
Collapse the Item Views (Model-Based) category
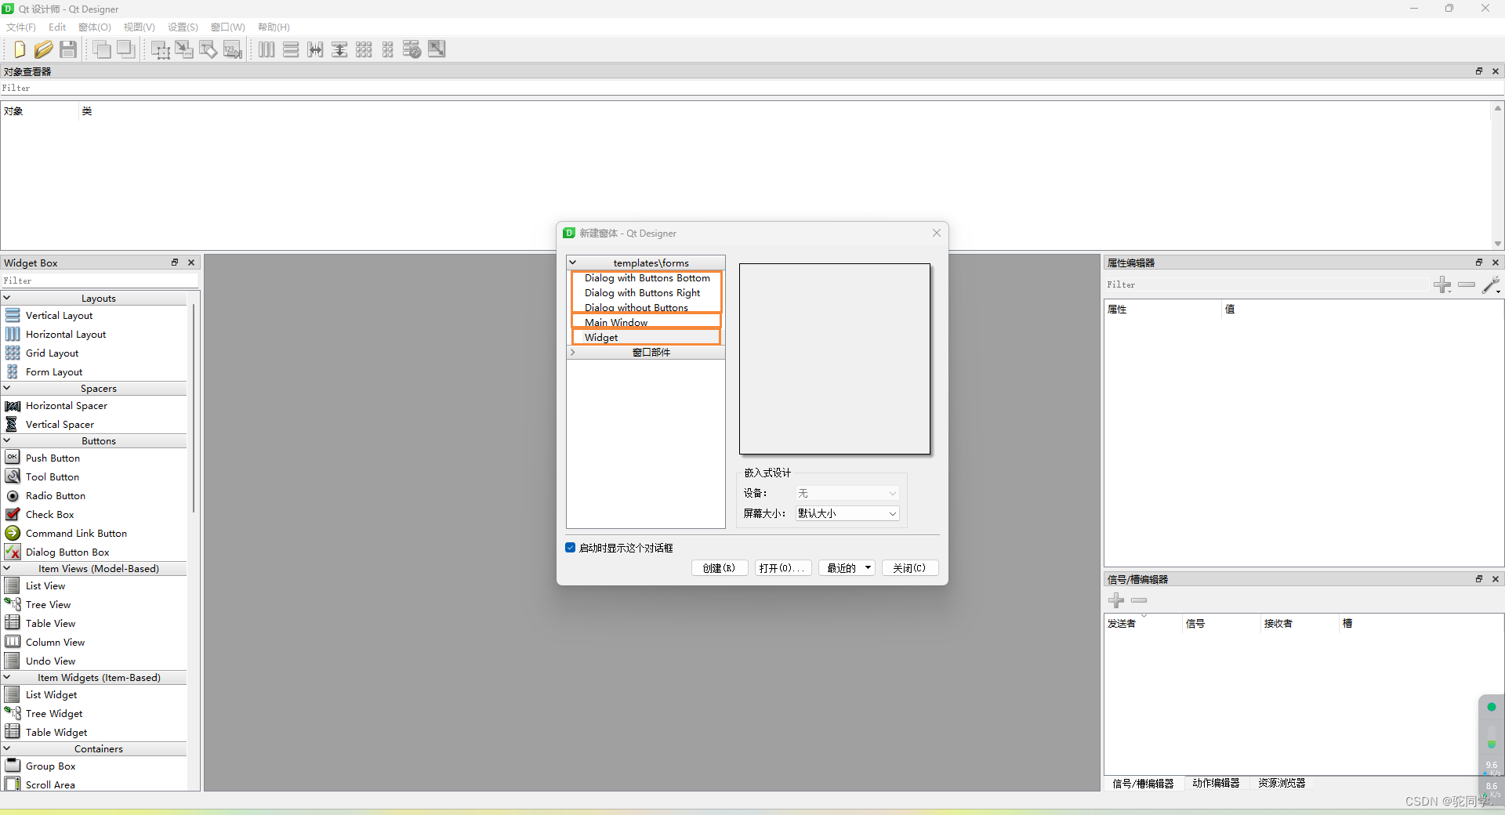(x=7, y=568)
